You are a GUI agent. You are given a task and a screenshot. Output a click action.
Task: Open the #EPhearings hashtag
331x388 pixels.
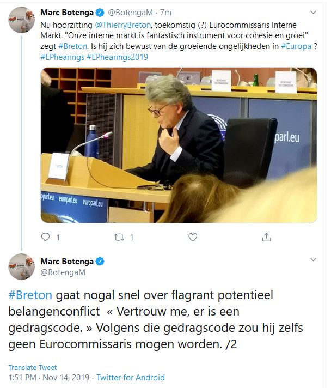(63, 57)
